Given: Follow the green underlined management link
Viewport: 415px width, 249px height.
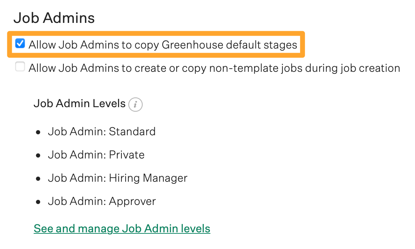Looking at the screenshot, I should pos(122,228).
